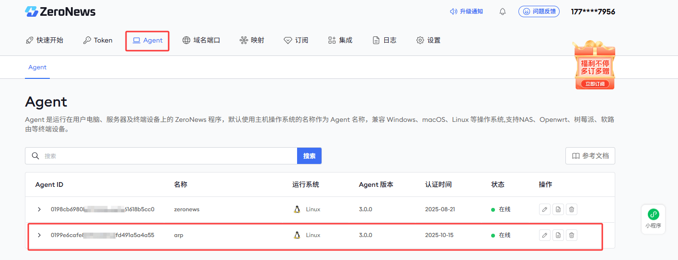Image resolution: width=678 pixels, height=260 pixels.
Task: Click the 升级通知 speaker announcement
Action: pos(466,11)
